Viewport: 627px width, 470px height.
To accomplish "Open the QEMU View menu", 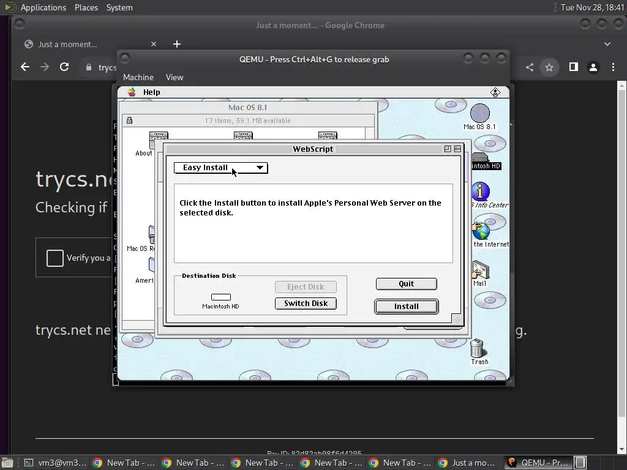I will [175, 78].
